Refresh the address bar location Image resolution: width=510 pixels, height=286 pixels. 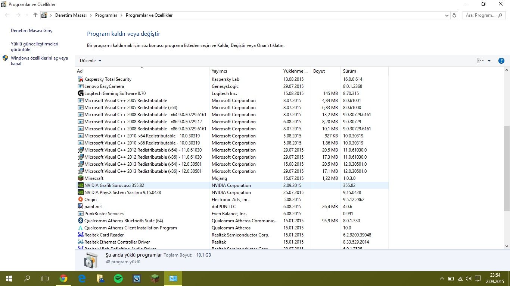(x=454, y=15)
